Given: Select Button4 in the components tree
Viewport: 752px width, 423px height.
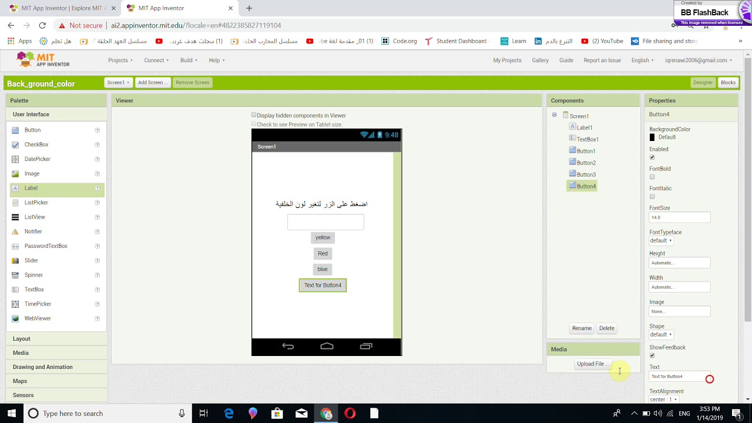Looking at the screenshot, I should click(582, 186).
